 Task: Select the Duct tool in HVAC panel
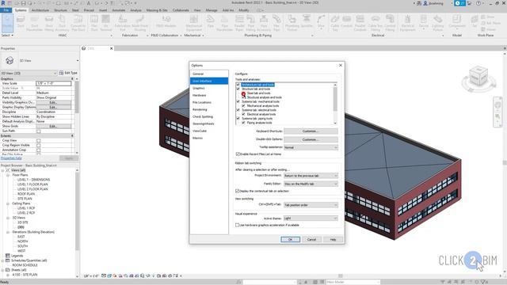(21, 22)
